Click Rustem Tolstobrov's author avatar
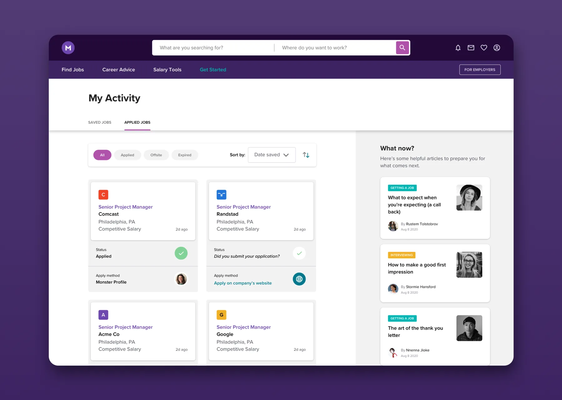Image resolution: width=562 pixels, height=400 pixels. 393,226
